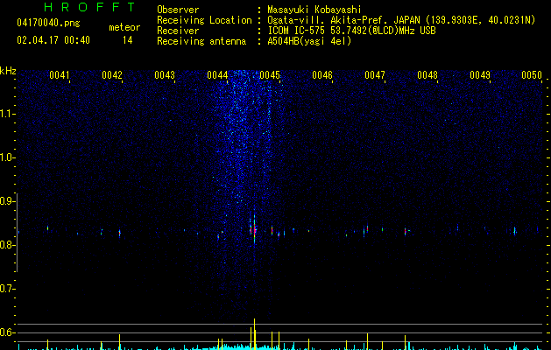The image size is (551, 350).
Task: Click the 0.6 kHz axis label
Action: [6, 332]
